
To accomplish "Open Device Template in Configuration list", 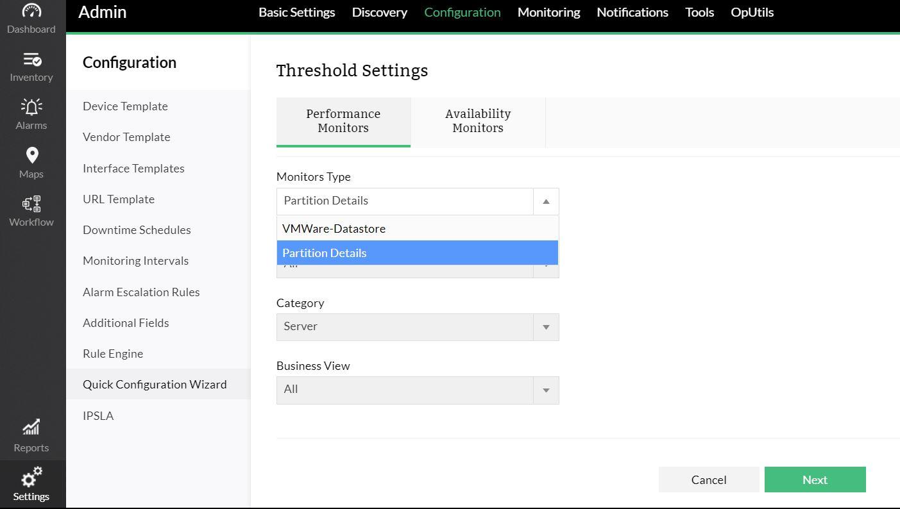I will click(125, 106).
